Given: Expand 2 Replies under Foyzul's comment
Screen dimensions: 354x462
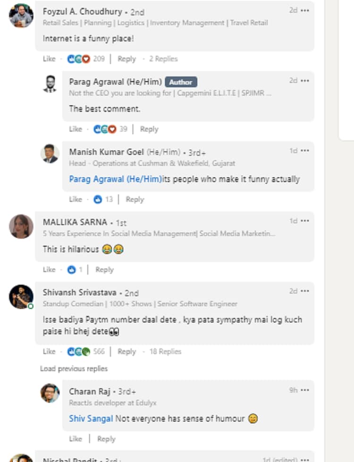Looking at the screenshot, I should point(163,59).
